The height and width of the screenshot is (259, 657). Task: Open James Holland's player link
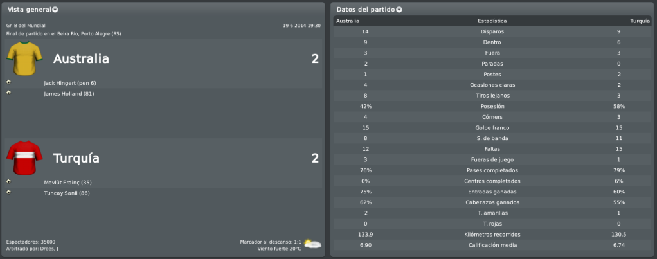(69, 94)
